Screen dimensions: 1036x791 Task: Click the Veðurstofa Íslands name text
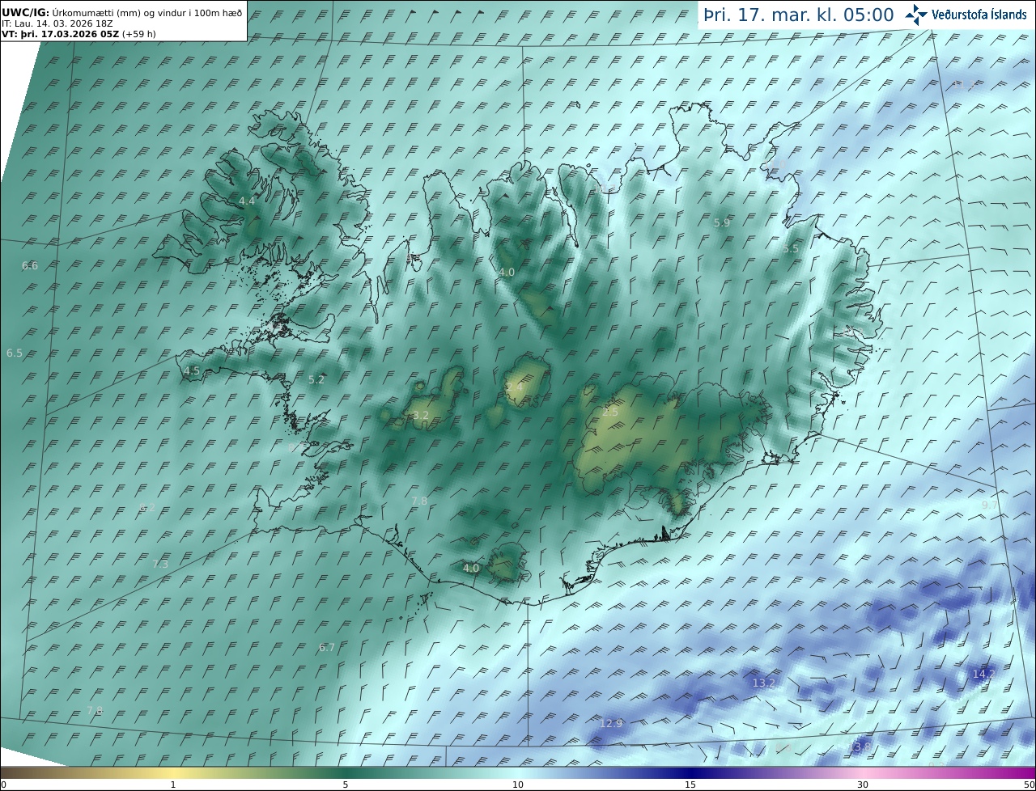(979, 15)
